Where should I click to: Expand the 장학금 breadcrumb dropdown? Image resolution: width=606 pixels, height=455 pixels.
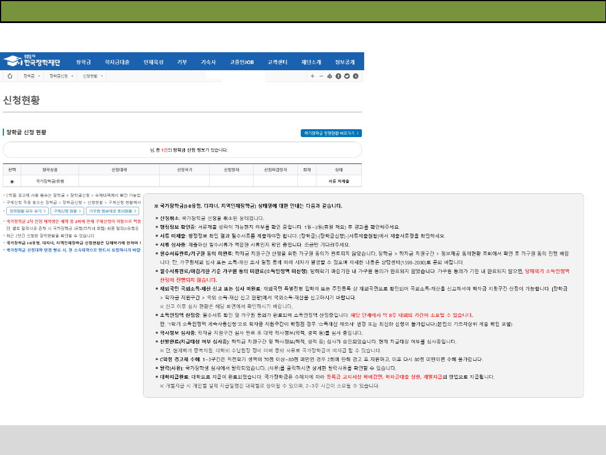[31, 76]
